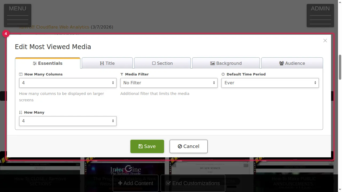Open the Media Filter dropdown
The height and width of the screenshot is (192, 342).
pyautogui.click(x=169, y=83)
